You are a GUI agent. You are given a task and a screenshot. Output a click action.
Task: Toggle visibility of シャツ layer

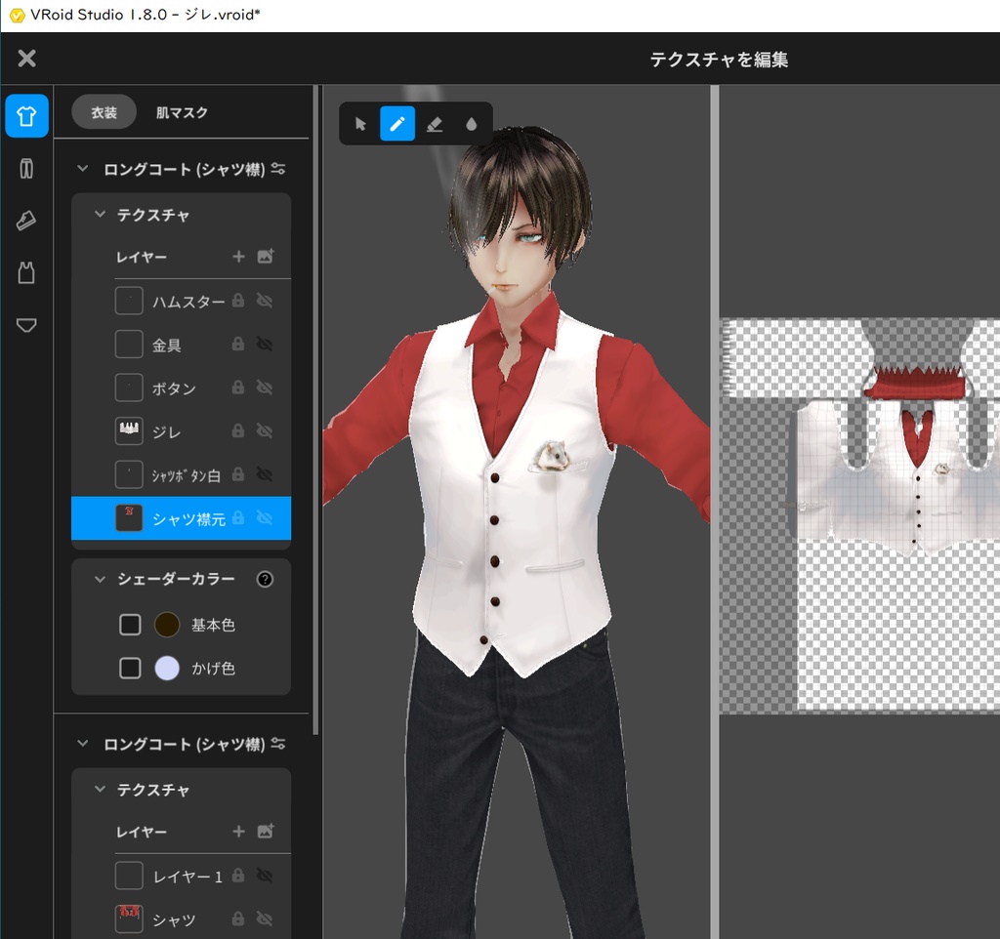(265, 919)
